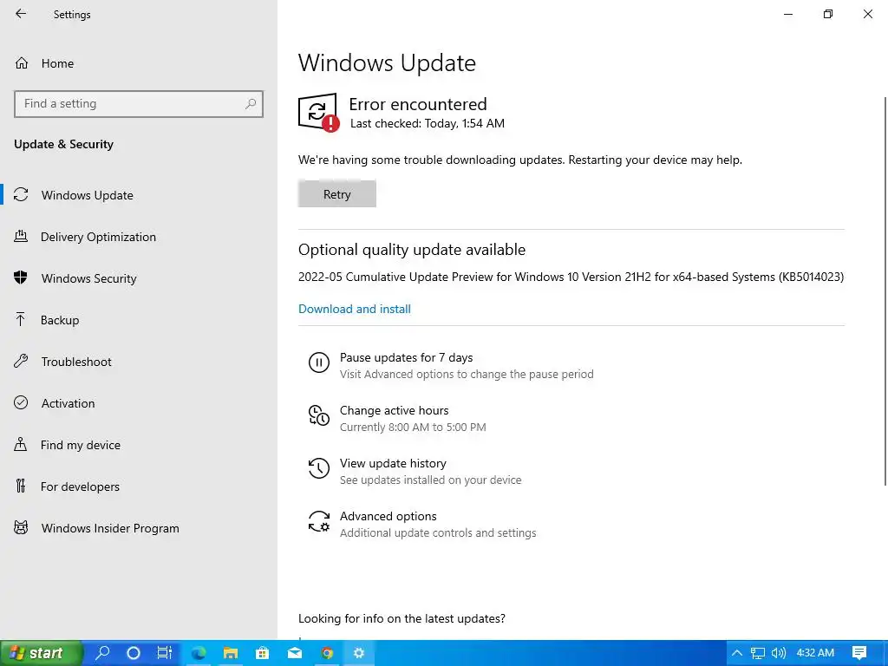
Task: Go to For developers page
Action: [80, 486]
